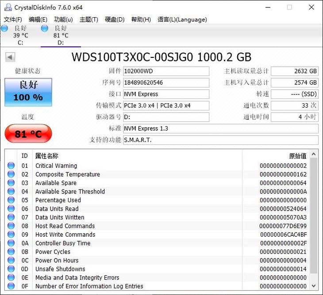This screenshot has width=323, height=295.
Task: Open the 硬盘(D) menu
Action: tap(115, 19)
